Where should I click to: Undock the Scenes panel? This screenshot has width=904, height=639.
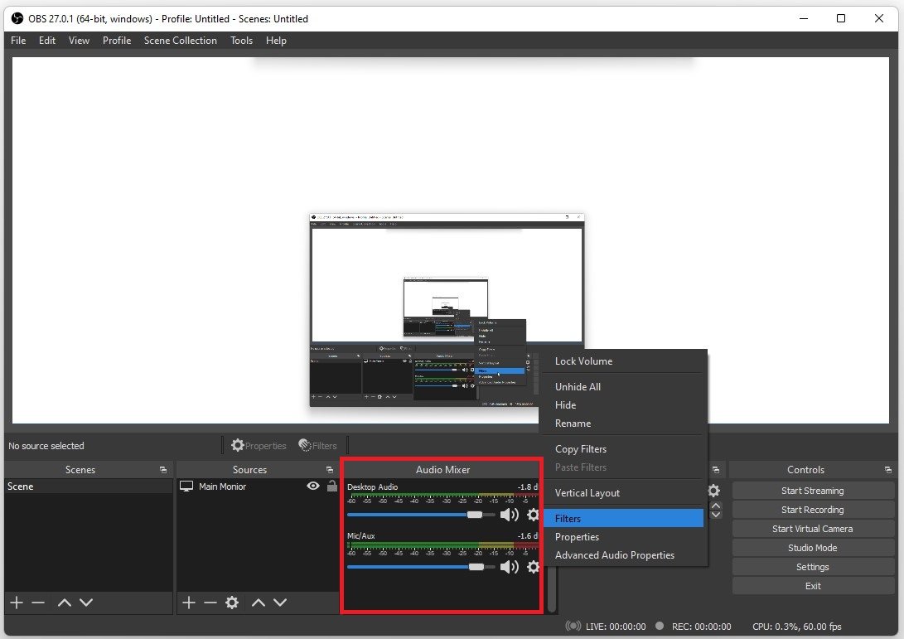point(163,470)
